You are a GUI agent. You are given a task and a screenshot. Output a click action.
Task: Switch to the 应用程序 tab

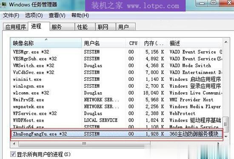coord(15,27)
